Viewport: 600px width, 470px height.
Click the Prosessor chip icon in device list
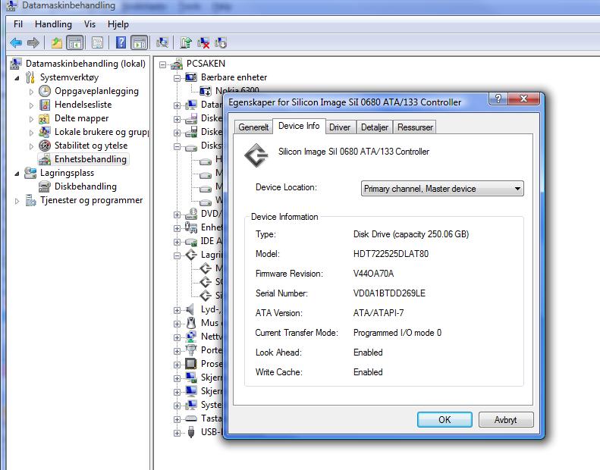[x=190, y=364]
